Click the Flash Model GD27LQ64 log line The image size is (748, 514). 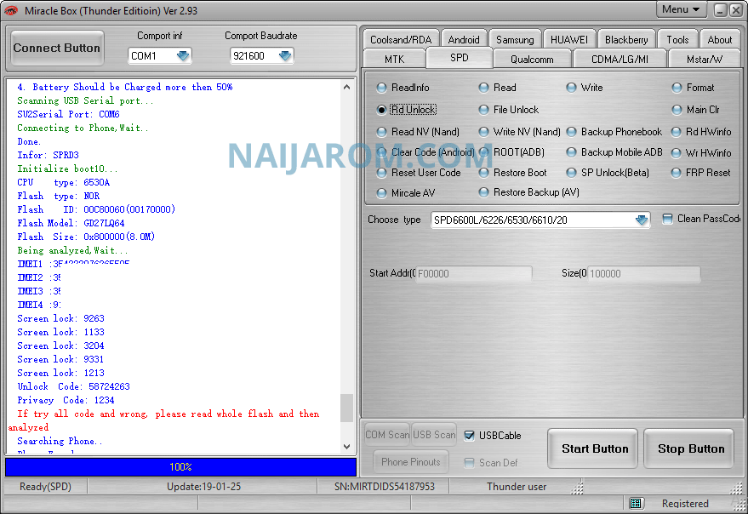tap(71, 223)
